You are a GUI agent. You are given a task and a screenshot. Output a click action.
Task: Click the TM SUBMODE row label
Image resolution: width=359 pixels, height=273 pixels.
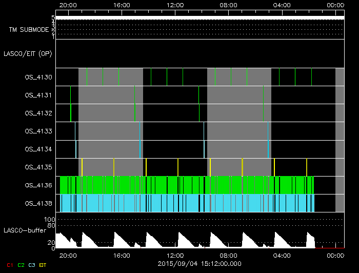click(29, 30)
